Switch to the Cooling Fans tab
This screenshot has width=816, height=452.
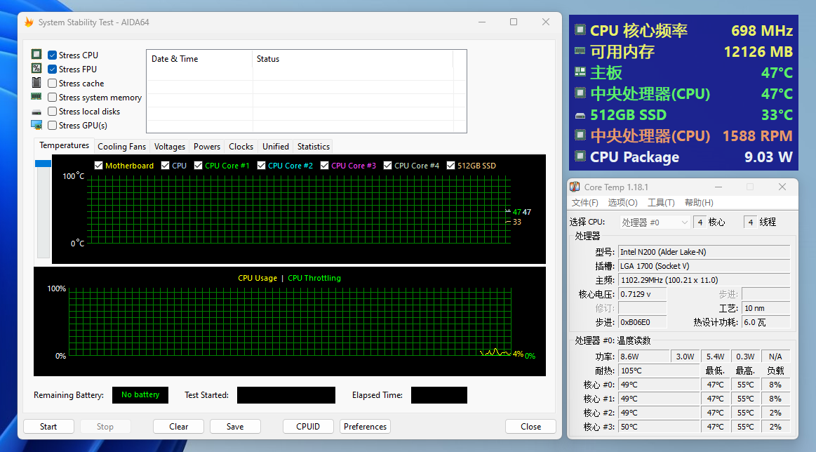pyautogui.click(x=122, y=147)
